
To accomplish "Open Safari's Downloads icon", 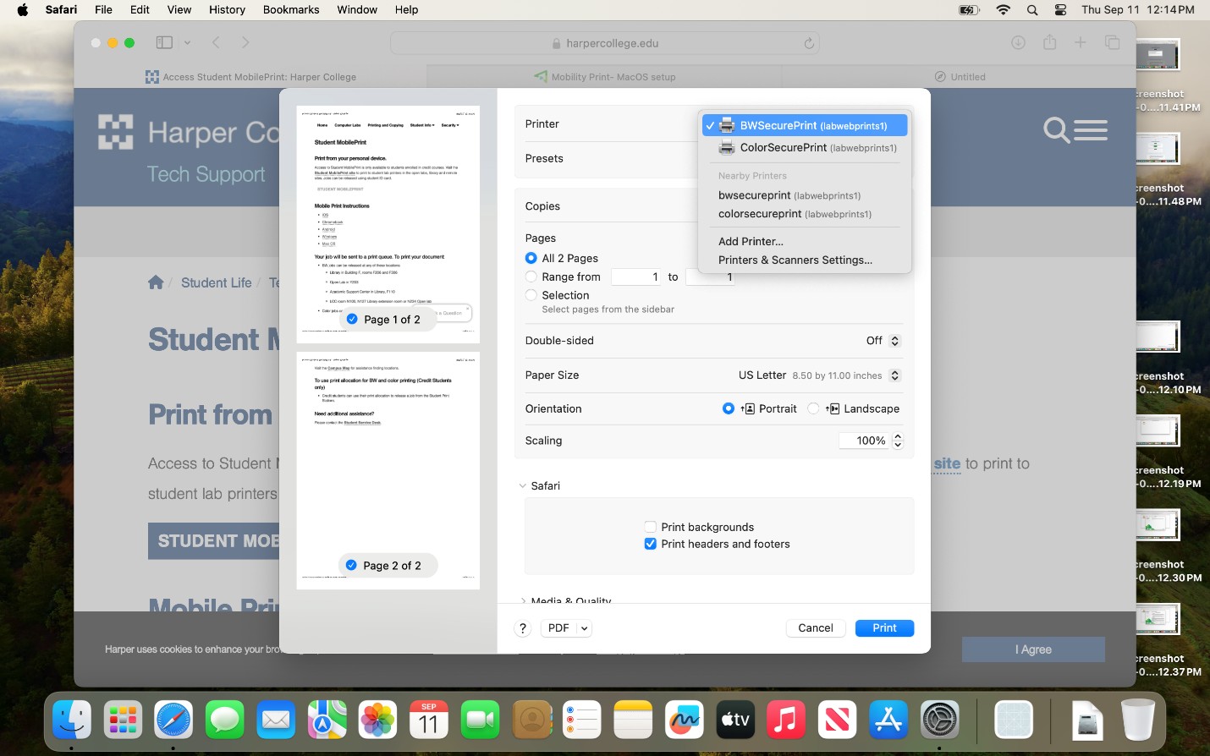I will (x=1019, y=41).
